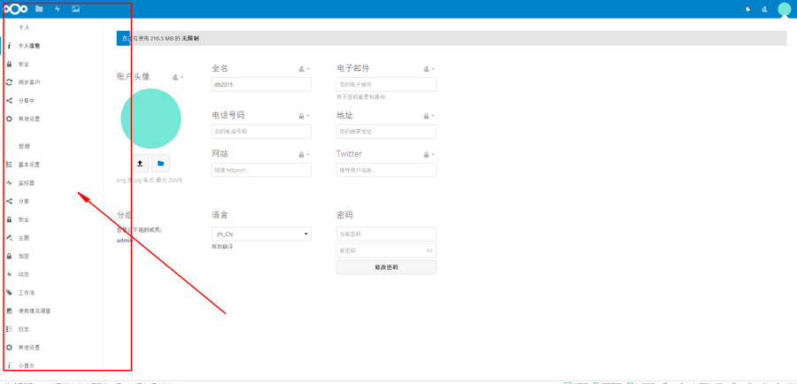Image resolution: width=797 pixels, height=384 pixels.
Task: Open 监控器 in the sidebar
Action: pyautogui.click(x=26, y=183)
